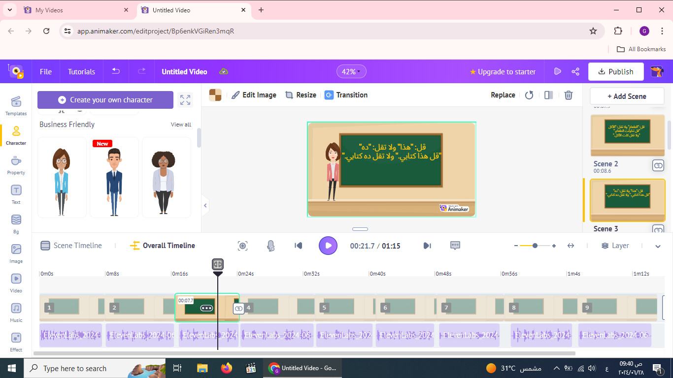The width and height of the screenshot is (673, 378).
Task: Click Scene 2 transition icon
Action: tap(658, 165)
